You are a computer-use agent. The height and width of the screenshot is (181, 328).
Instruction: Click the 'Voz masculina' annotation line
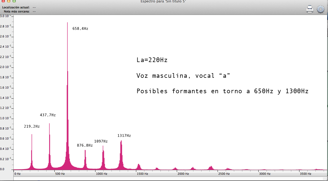(x=183, y=76)
